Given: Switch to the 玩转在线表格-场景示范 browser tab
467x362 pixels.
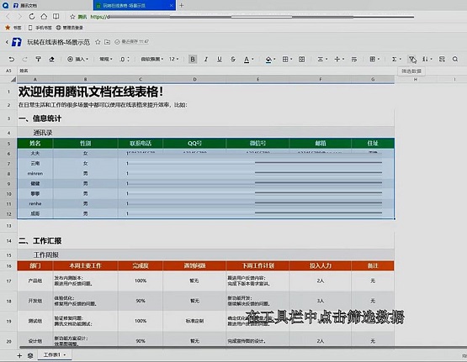Looking at the screenshot, I should pyautogui.click(x=134, y=5).
